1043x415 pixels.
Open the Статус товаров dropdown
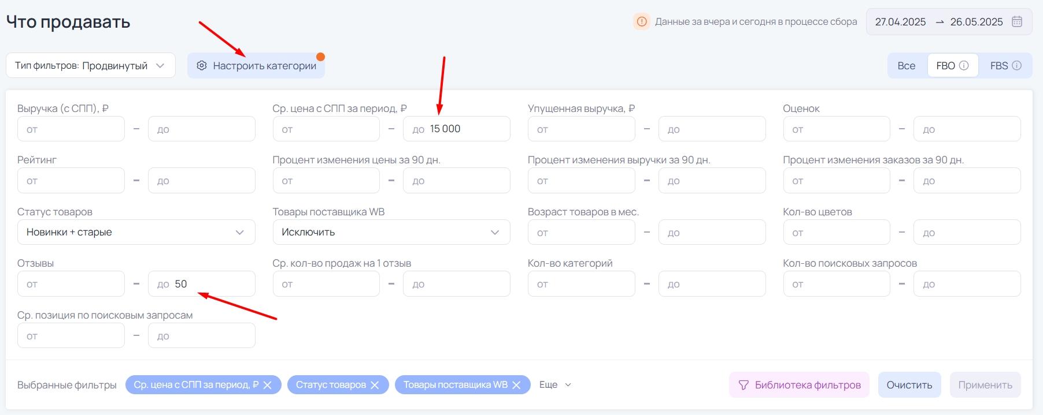(136, 232)
